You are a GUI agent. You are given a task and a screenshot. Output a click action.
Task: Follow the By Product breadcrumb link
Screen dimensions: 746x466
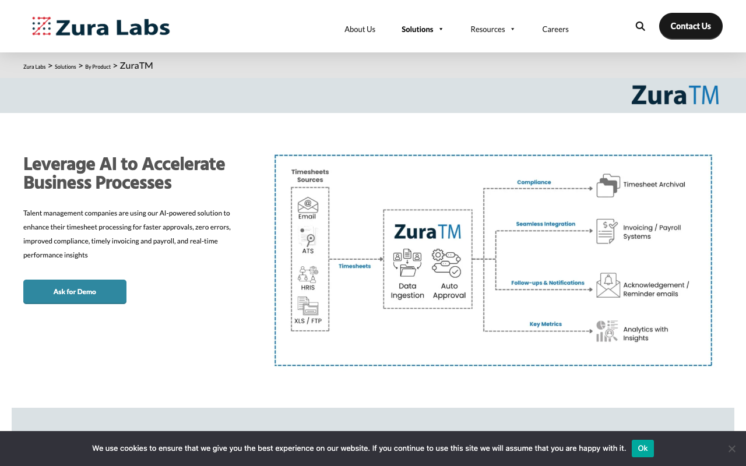click(98, 66)
